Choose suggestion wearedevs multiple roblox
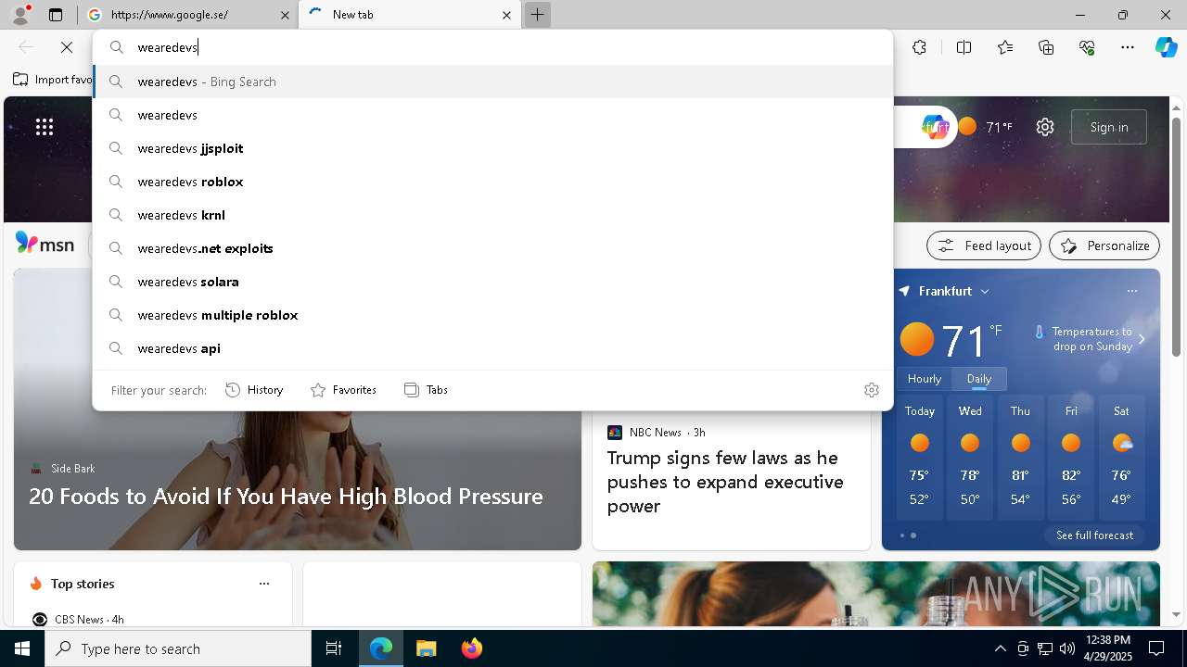 click(x=493, y=315)
